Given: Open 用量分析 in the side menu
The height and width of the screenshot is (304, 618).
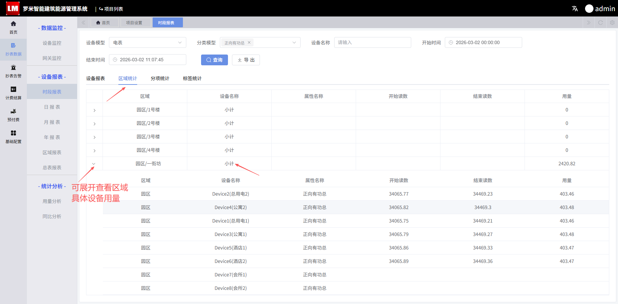Looking at the screenshot, I should point(52,201).
